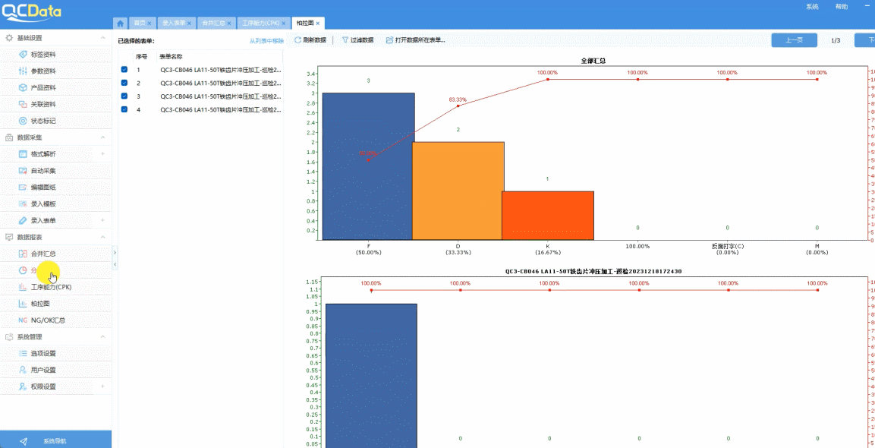Click the NG/OK汇总 icon
Viewport: 875px width, 448px height.
coord(24,320)
